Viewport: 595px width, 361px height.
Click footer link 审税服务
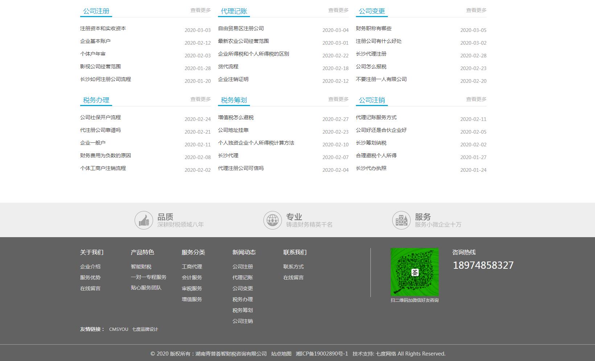[x=192, y=288]
